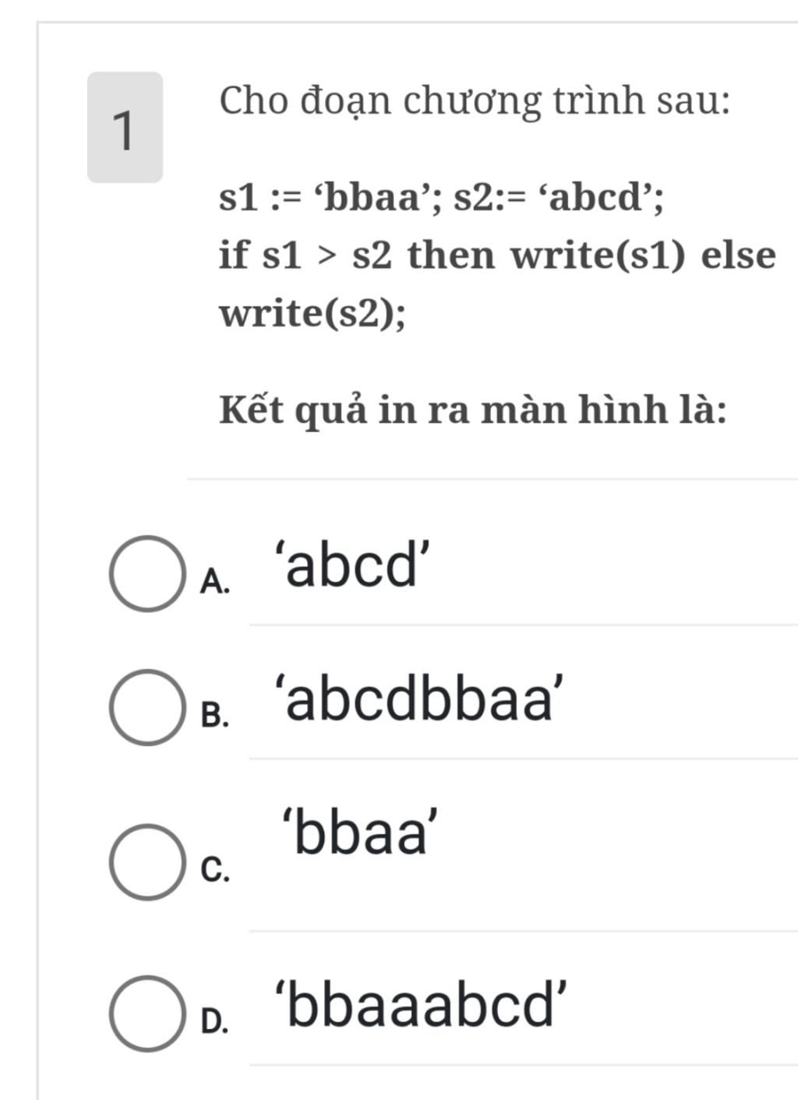Click the heading 'Cho đoạn chương trình sau:'
Viewport: 798px width, 1100px height.
(475, 101)
